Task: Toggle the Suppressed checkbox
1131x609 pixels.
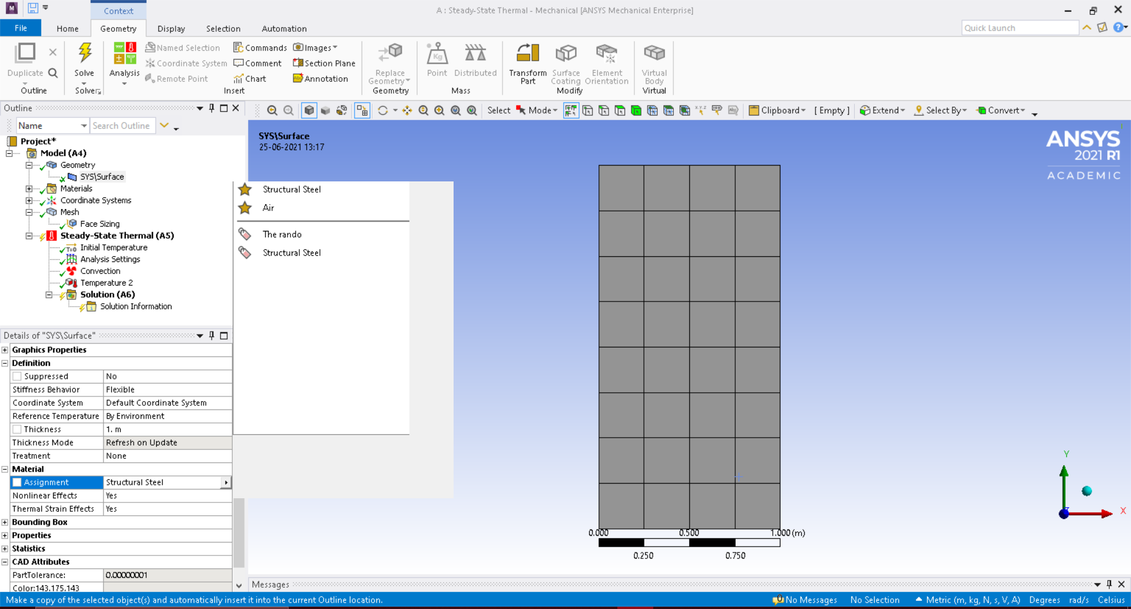Action: [17, 376]
